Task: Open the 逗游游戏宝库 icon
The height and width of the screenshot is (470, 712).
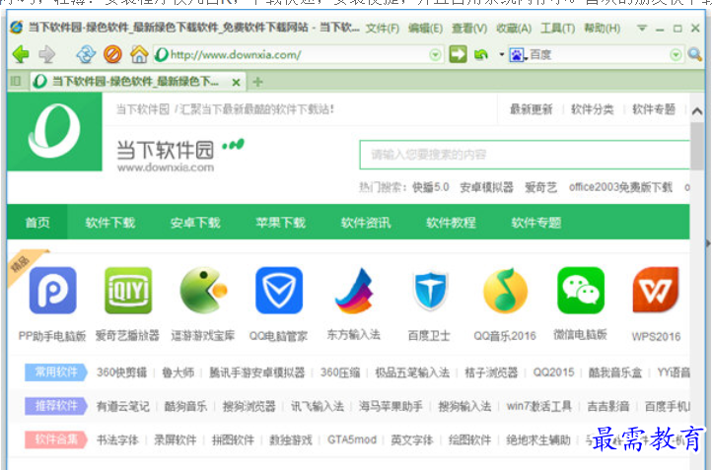Action: pos(203,291)
